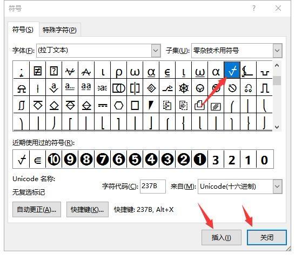Select the white square symbol in third row
The width and height of the screenshot is (295, 255).
(x=135, y=105)
